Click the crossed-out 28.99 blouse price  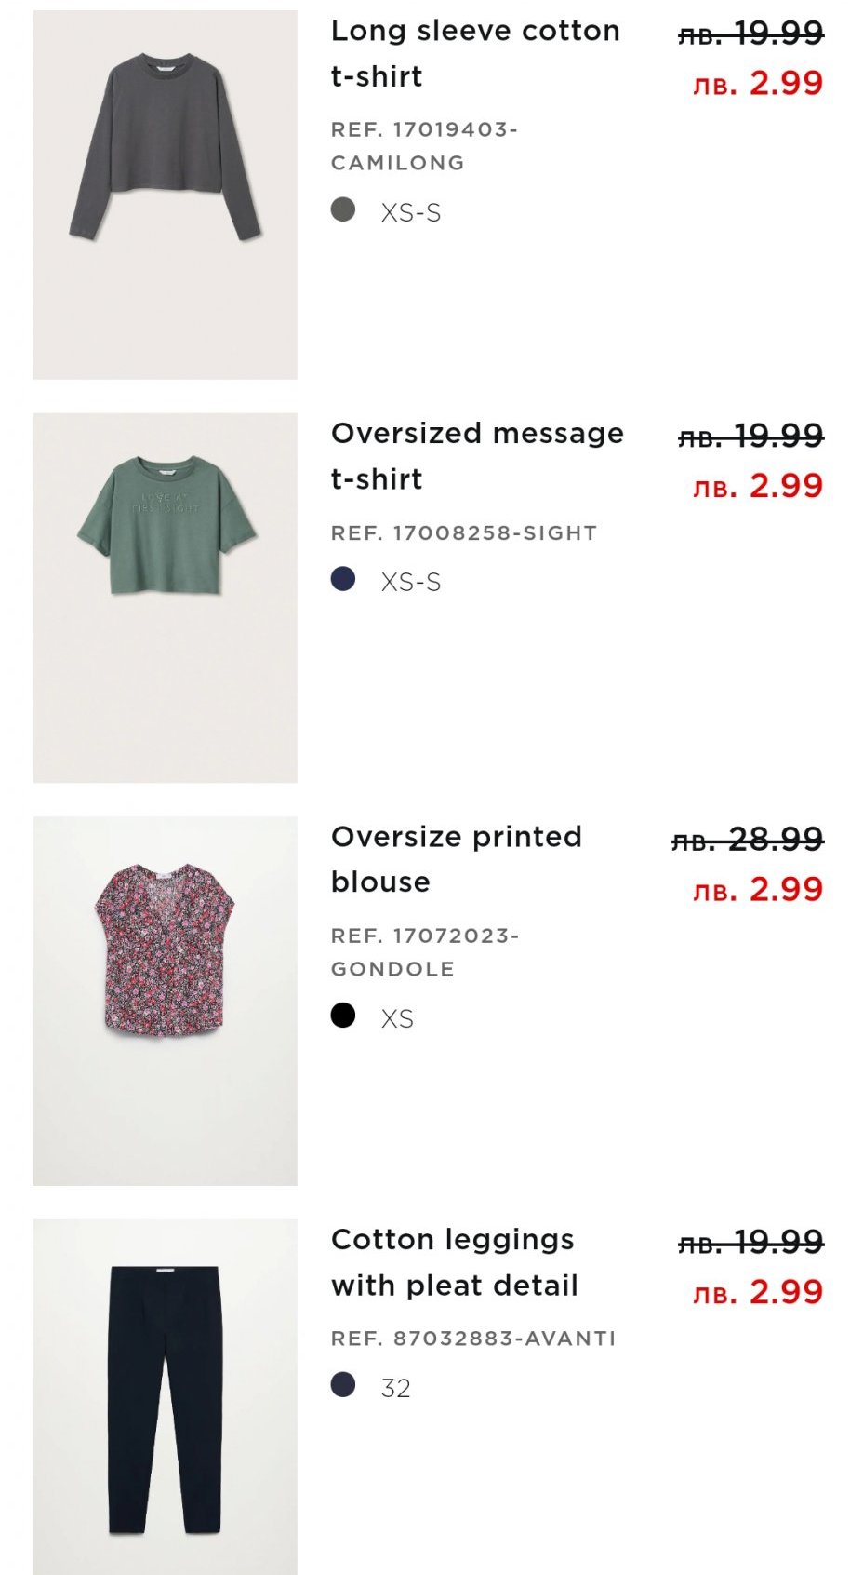tap(748, 840)
